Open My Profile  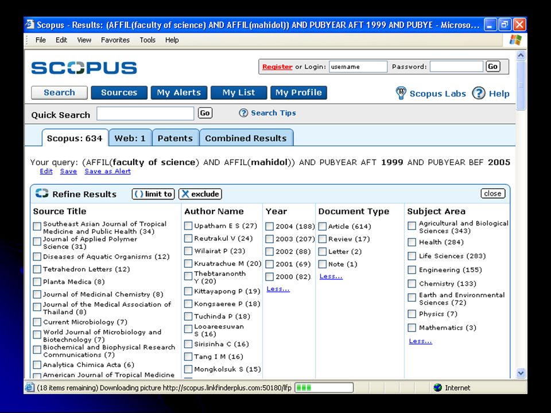click(x=298, y=92)
